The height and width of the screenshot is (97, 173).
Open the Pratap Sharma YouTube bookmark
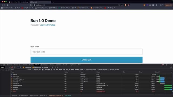pos(28,8)
